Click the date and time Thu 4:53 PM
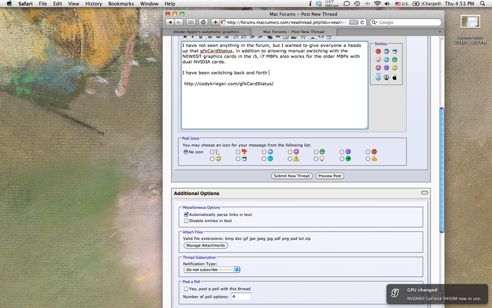Screen dimensions: 492x308 coord(460,4)
